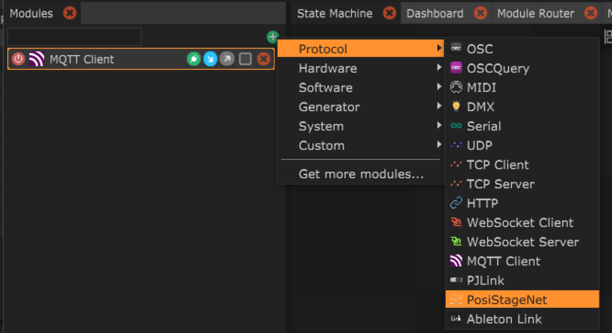Click the blue incoming arrow icon on MQTT Client
612x333 pixels.
click(211, 59)
